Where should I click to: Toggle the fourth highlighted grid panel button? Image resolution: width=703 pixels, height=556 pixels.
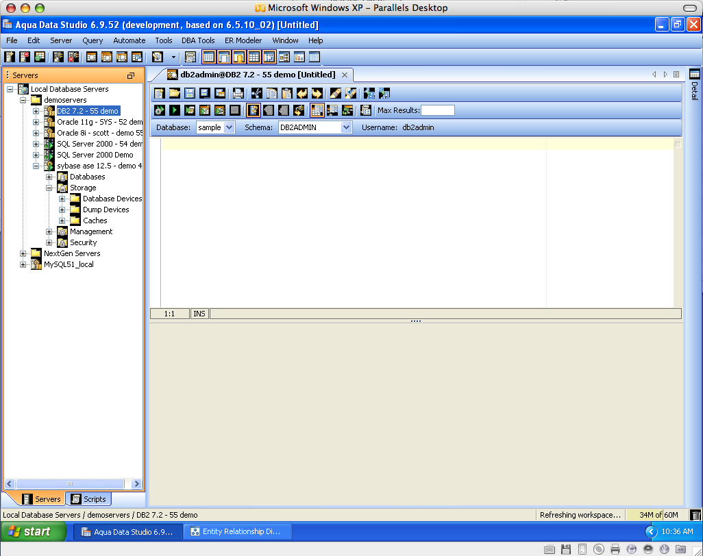[x=254, y=57]
